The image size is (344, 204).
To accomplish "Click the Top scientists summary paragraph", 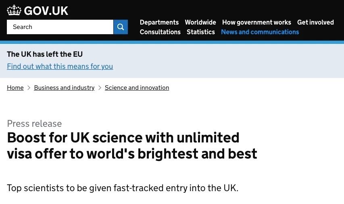I will [x=123, y=188].
